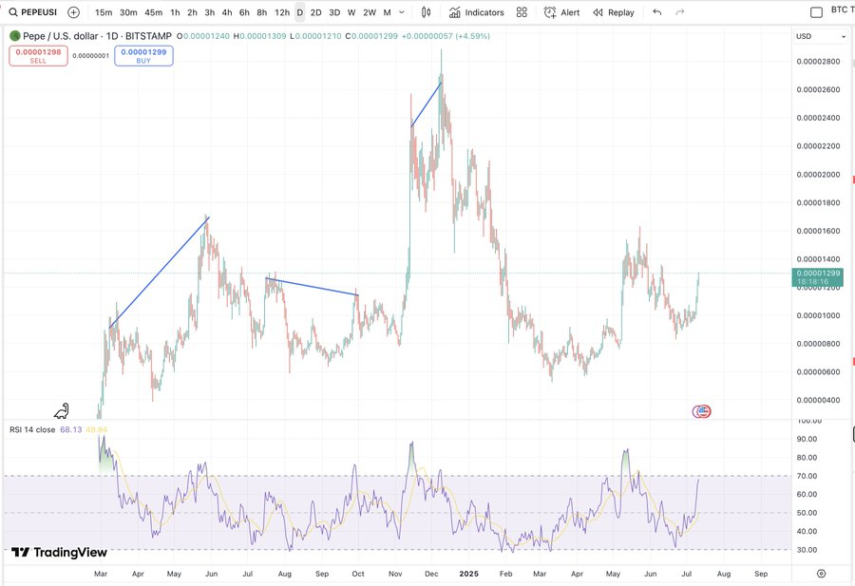Select the 45m timeframe

coord(154,12)
